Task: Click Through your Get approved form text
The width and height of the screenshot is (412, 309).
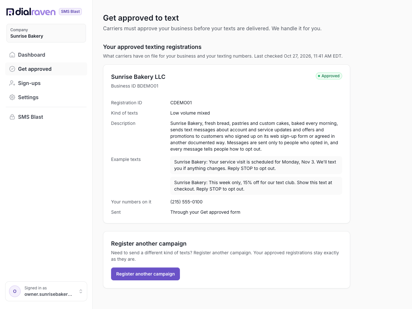Action: tap(205, 212)
